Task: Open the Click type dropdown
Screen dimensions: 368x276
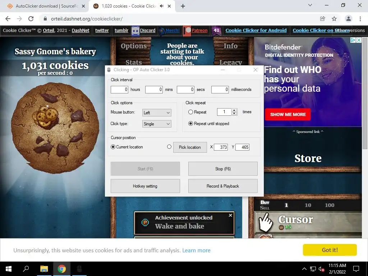Action: coord(157,124)
